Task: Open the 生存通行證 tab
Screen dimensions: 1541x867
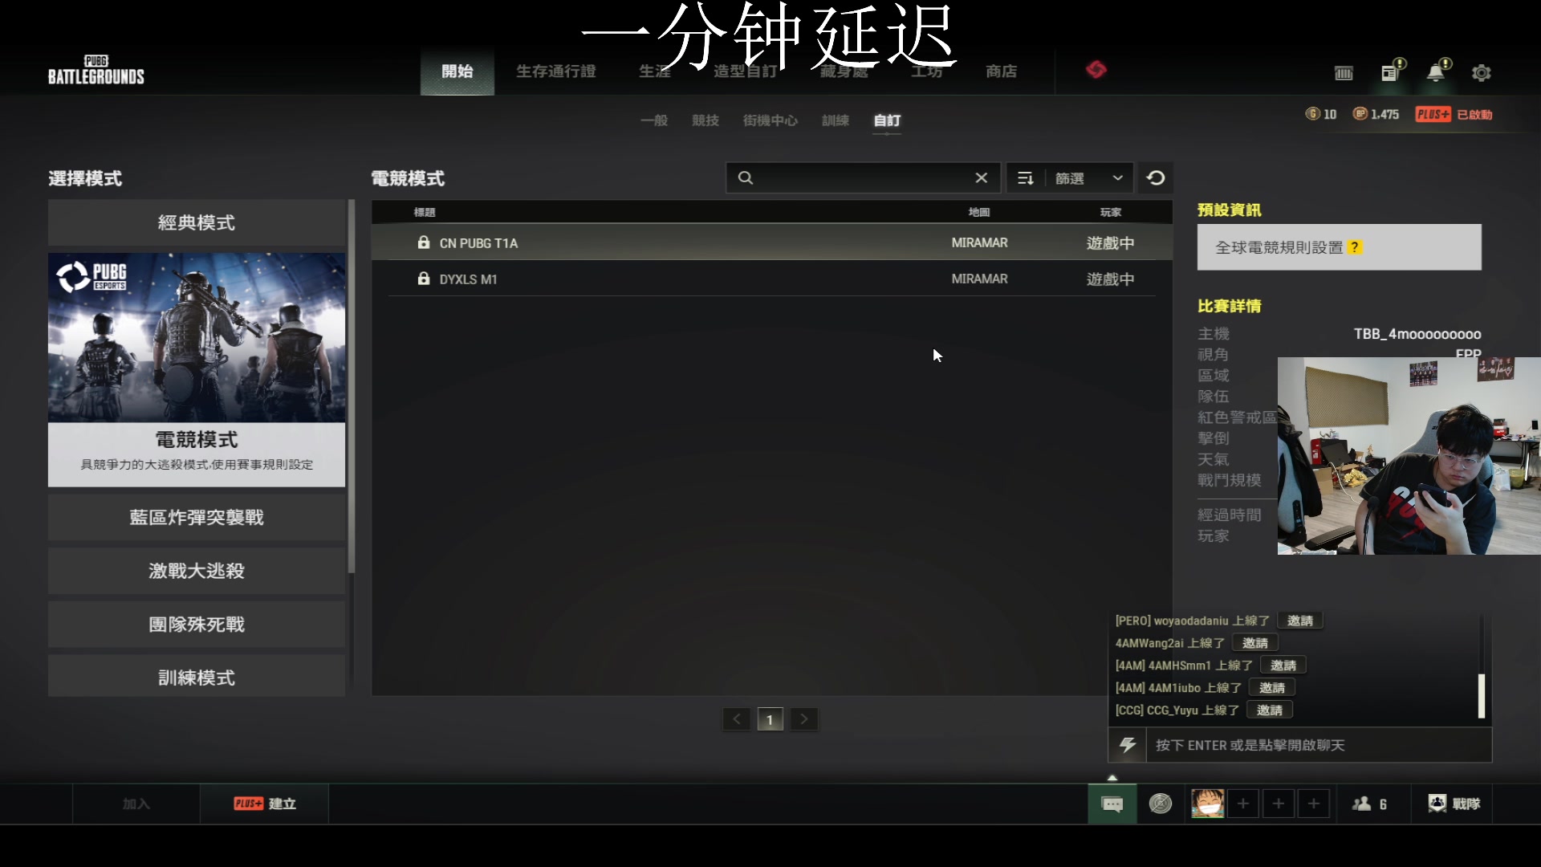Action: [x=555, y=71]
